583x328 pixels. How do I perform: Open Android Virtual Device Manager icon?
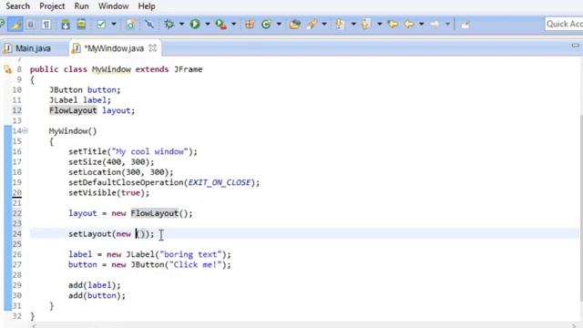pyautogui.click(x=81, y=25)
